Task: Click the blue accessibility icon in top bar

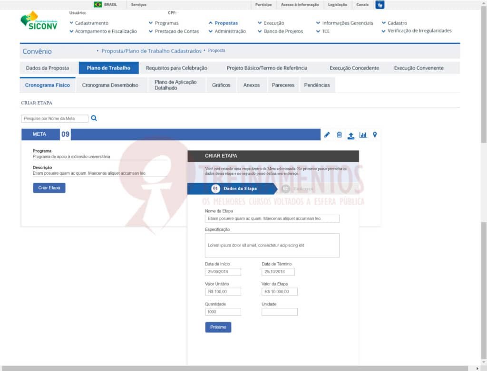Action: pos(380,5)
